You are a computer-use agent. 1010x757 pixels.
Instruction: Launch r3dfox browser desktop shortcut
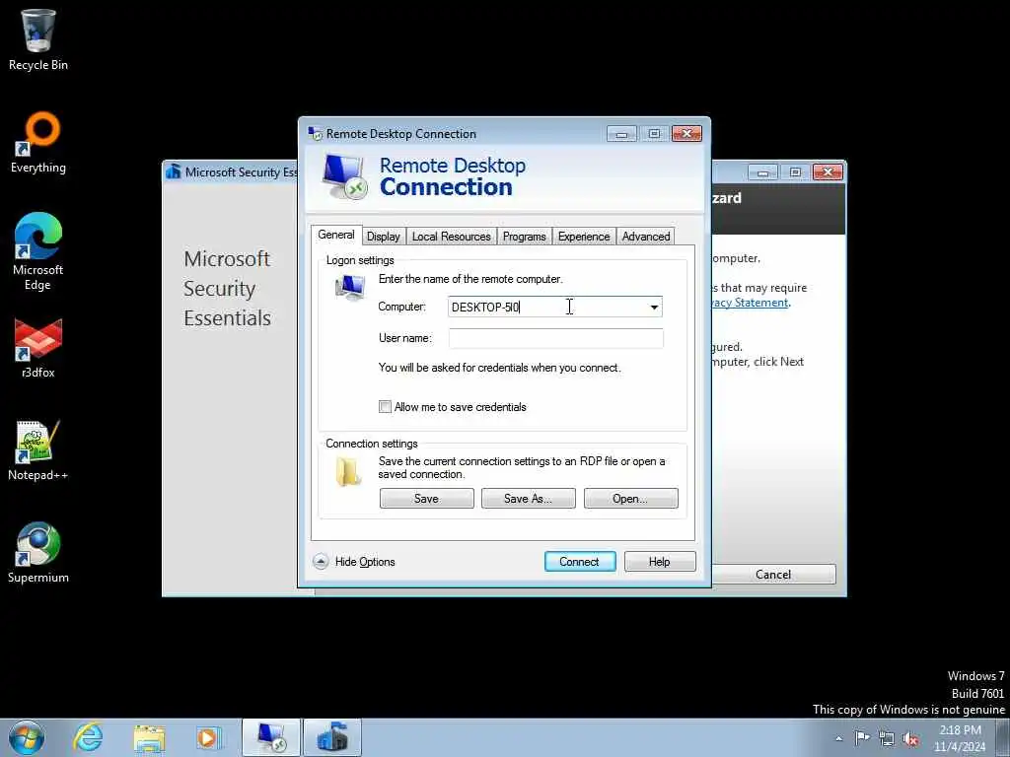(x=38, y=348)
